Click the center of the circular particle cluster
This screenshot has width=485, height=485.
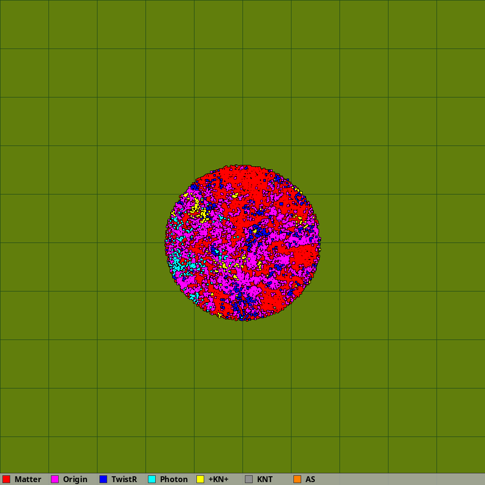coord(242,242)
